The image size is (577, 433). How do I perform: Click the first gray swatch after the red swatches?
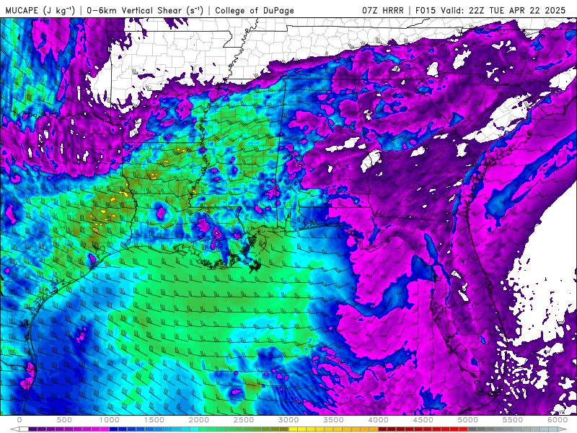tap(472, 429)
